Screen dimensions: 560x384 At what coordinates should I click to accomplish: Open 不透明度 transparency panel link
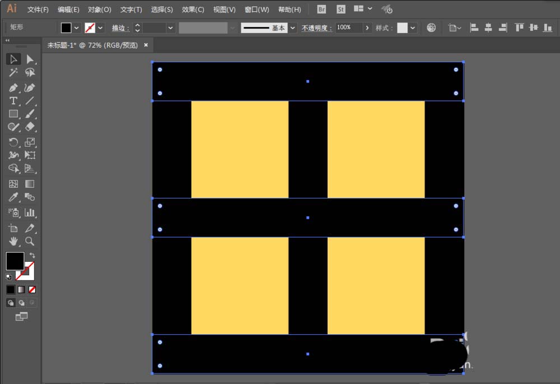pos(316,27)
